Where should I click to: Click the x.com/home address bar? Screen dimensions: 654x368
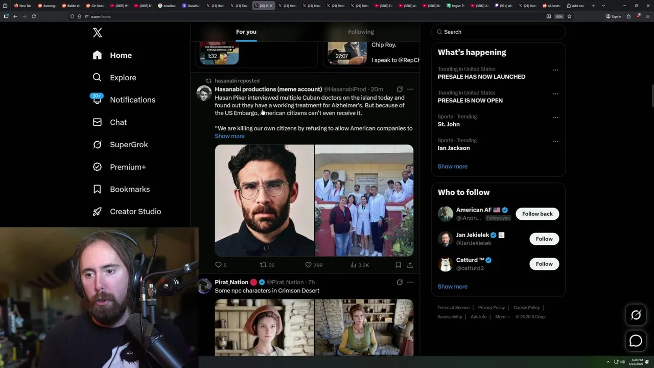[307, 16]
